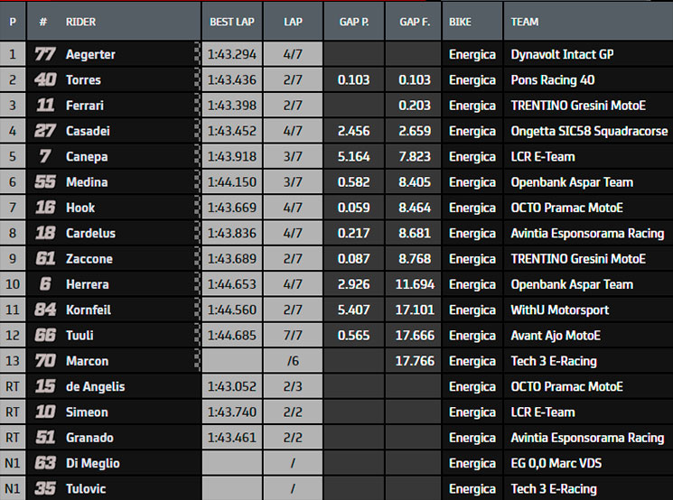Select number 84 badge next to Kornfeil

coord(45,310)
